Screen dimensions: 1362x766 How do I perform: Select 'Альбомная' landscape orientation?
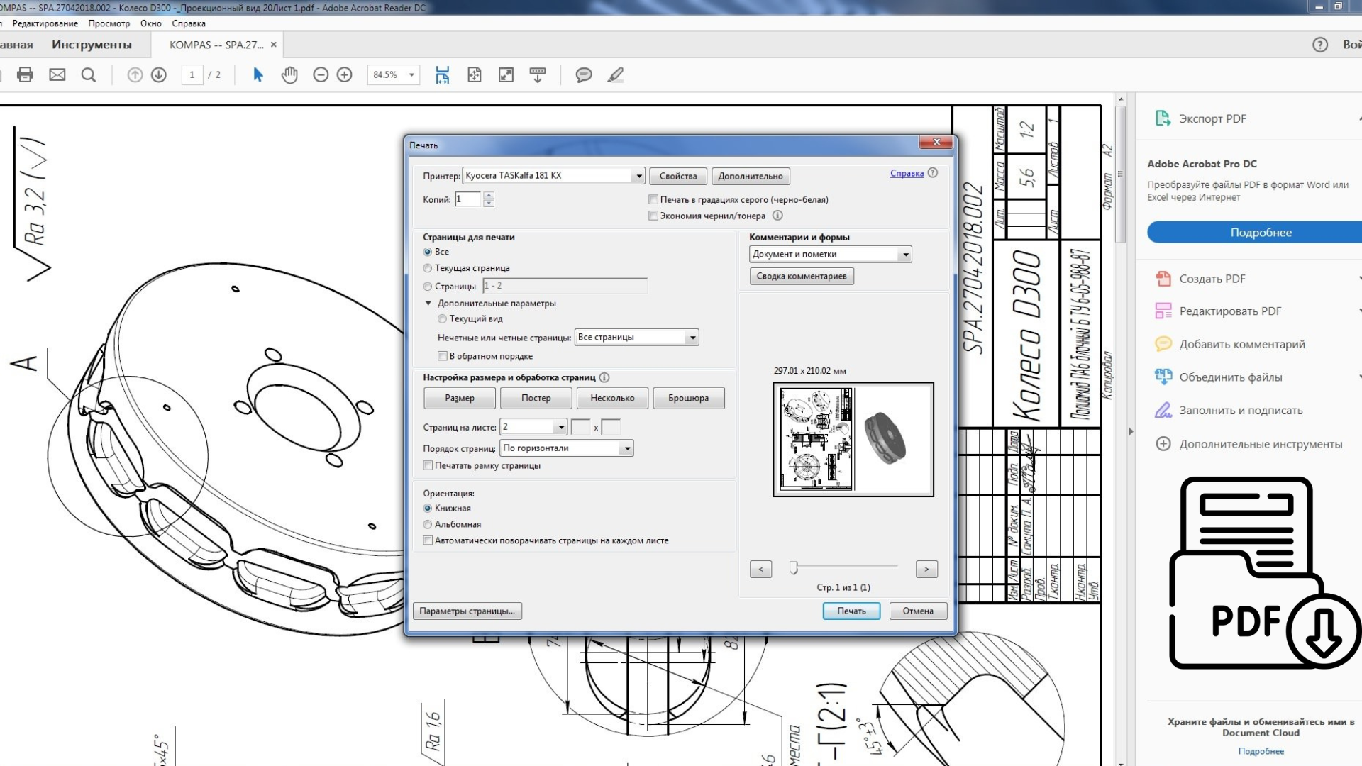pyautogui.click(x=428, y=525)
